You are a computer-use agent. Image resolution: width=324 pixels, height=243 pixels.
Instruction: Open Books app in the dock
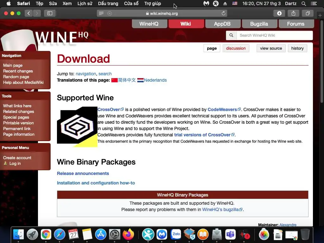click(203, 234)
